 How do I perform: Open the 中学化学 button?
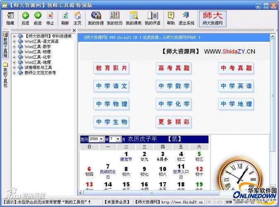click(174, 104)
